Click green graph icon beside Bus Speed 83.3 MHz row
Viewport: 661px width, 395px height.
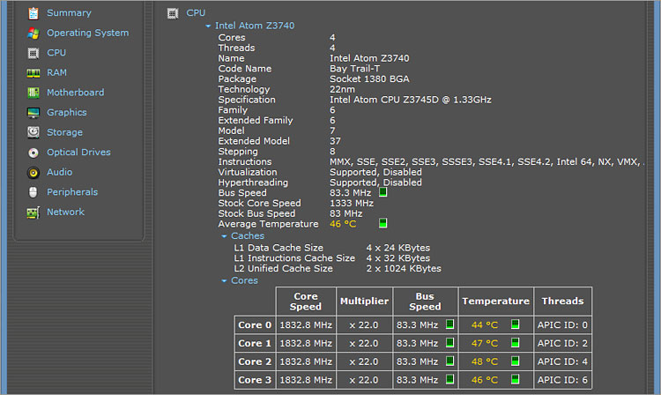pyautogui.click(x=382, y=192)
